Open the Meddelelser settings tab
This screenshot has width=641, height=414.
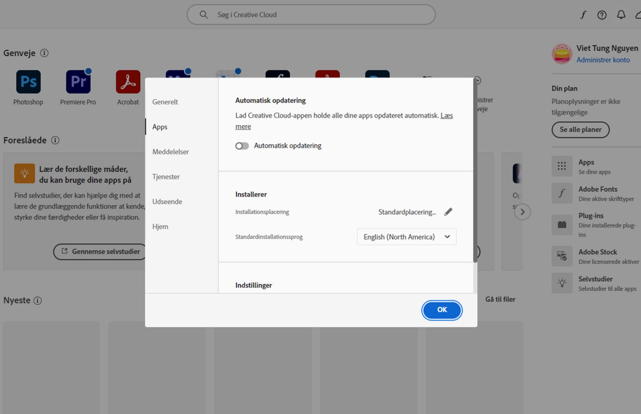coord(170,152)
